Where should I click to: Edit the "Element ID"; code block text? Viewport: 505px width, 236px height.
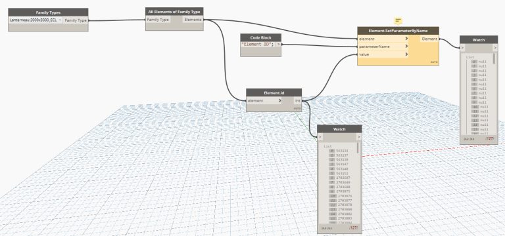(x=258, y=45)
